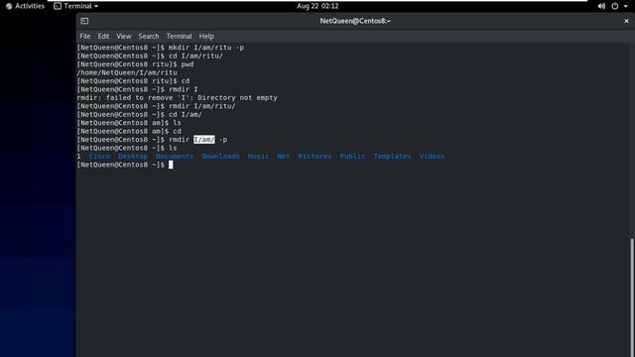Open the Edit menu

tap(103, 36)
